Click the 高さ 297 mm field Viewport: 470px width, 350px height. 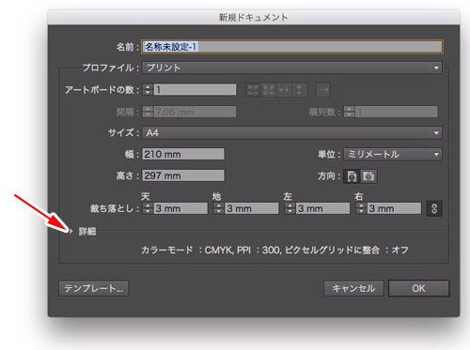pos(183,175)
